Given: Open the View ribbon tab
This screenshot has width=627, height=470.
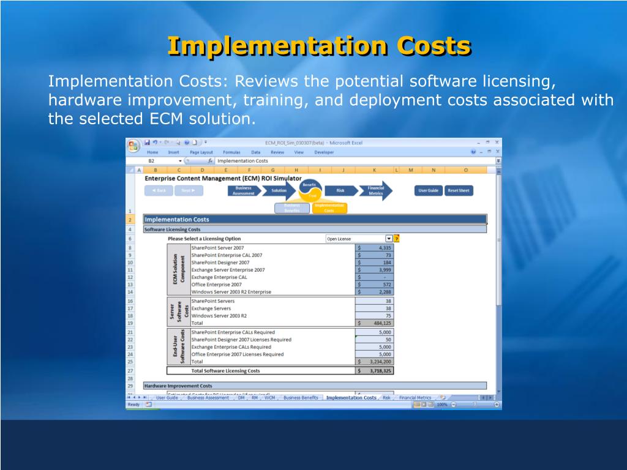Looking at the screenshot, I should (x=299, y=152).
